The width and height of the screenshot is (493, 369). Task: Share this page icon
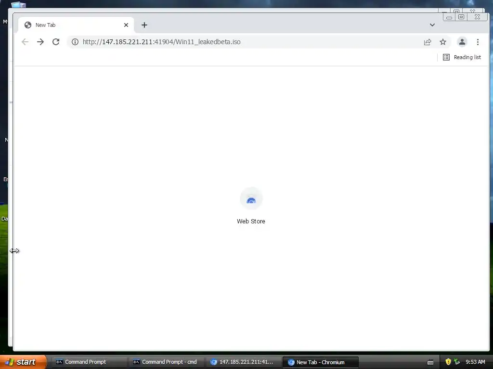pyautogui.click(x=428, y=42)
